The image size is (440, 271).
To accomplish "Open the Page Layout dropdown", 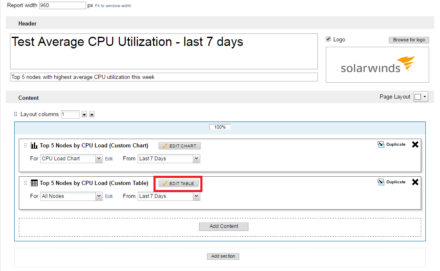I will 421,97.
